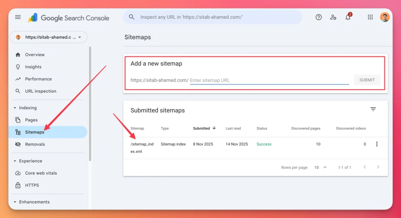
Task: Click the Removals crossed-eye icon
Action: 18,144
